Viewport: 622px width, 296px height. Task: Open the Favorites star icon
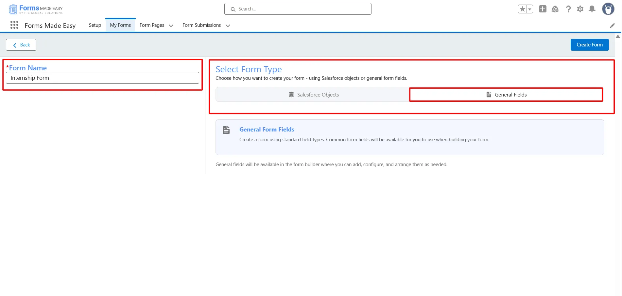pyautogui.click(x=522, y=9)
